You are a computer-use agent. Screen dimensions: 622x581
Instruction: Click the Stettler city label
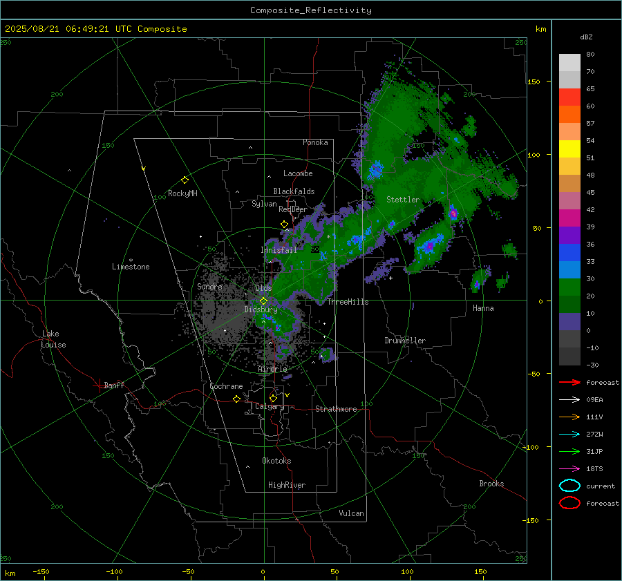tap(403, 200)
